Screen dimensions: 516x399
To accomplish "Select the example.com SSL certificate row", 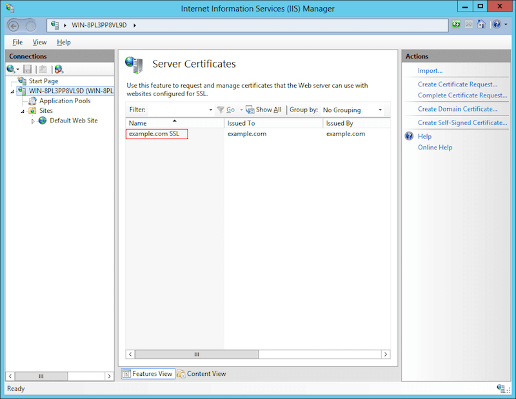I will [156, 133].
